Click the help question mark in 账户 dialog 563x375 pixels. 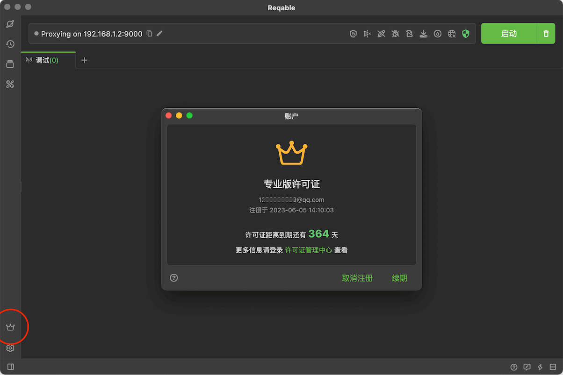click(174, 278)
